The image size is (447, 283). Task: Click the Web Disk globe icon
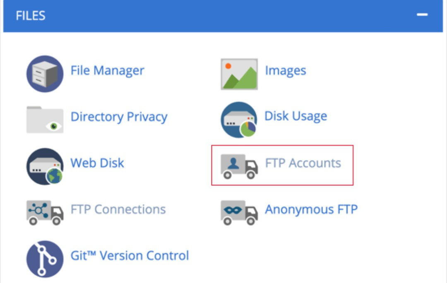45,166
